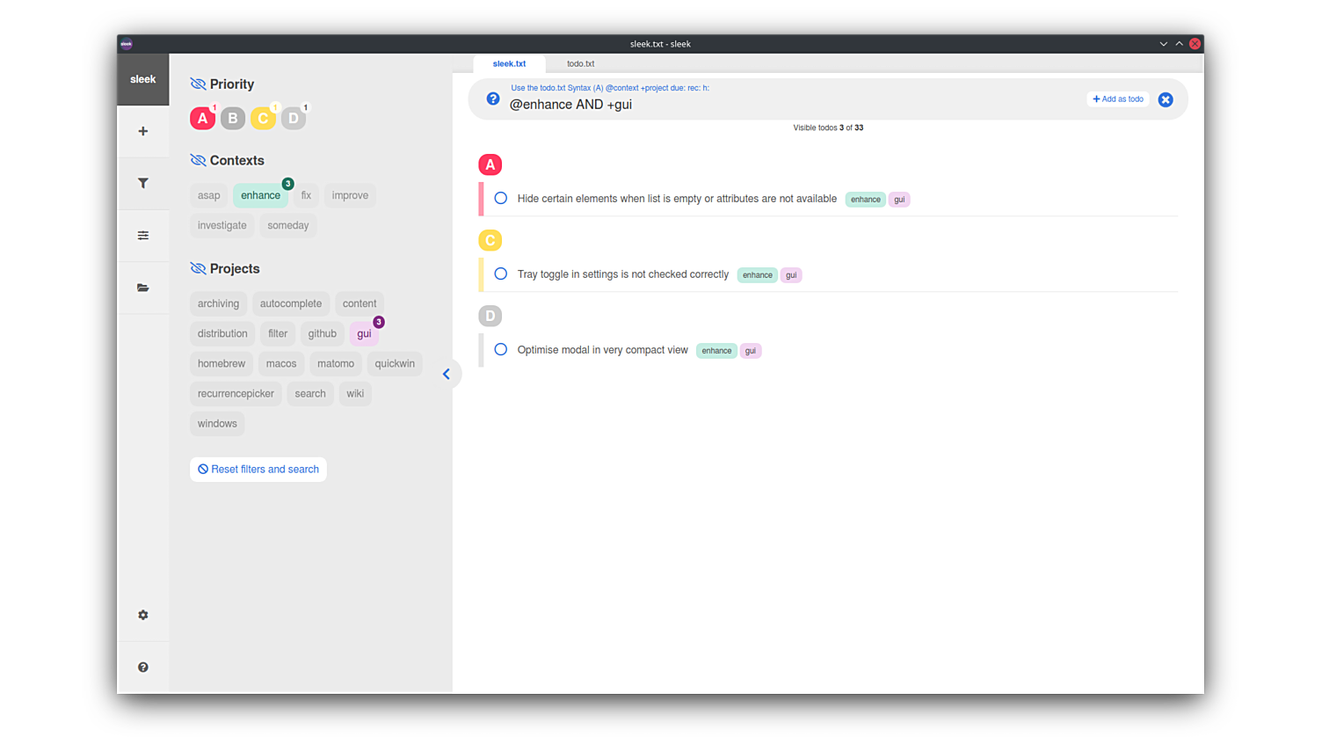This screenshot has height=744, width=1322.
Task: Click 'enhance' tag on 'Optimise modal' todo
Action: click(x=716, y=351)
